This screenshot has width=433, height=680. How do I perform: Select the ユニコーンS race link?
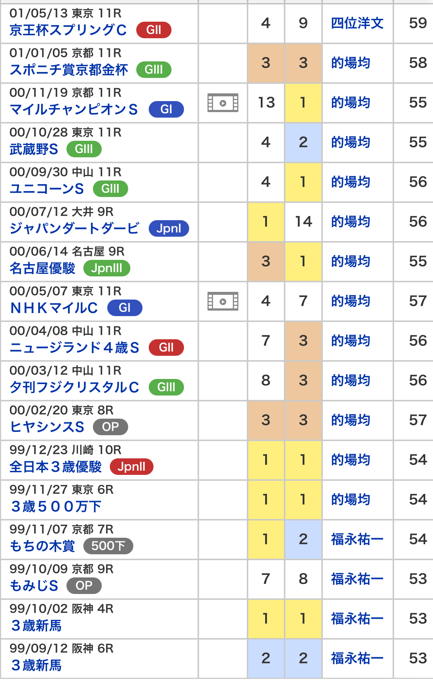[47, 189]
